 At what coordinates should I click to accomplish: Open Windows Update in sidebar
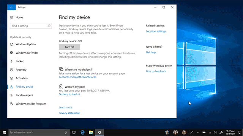(25, 44)
